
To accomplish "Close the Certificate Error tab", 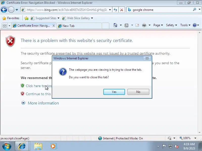I will coord(54,26).
